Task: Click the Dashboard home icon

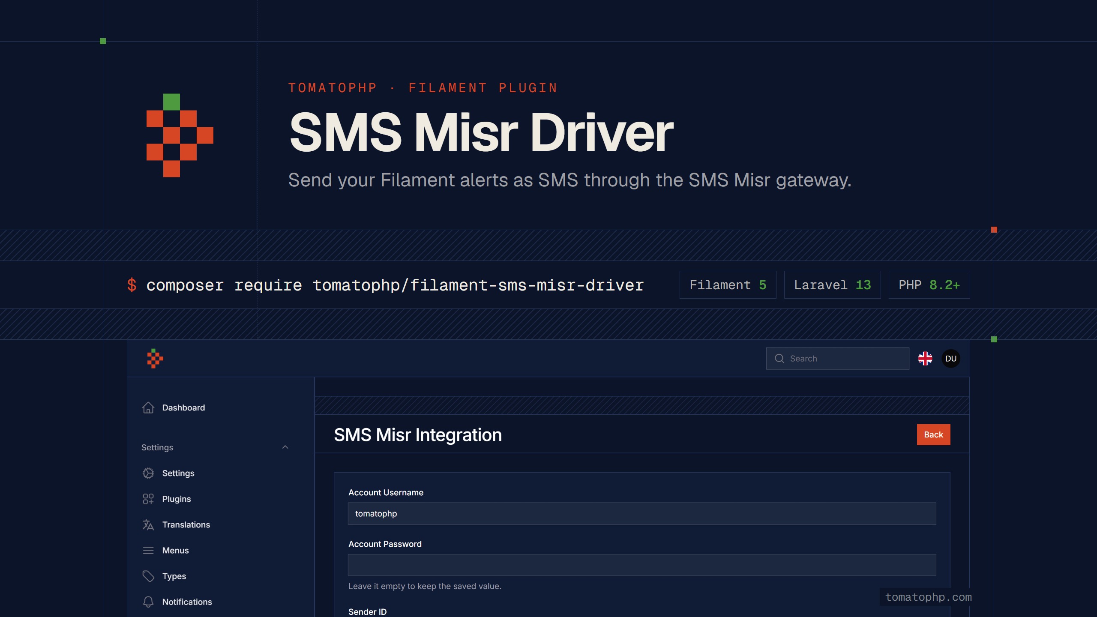Action: coord(148,407)
